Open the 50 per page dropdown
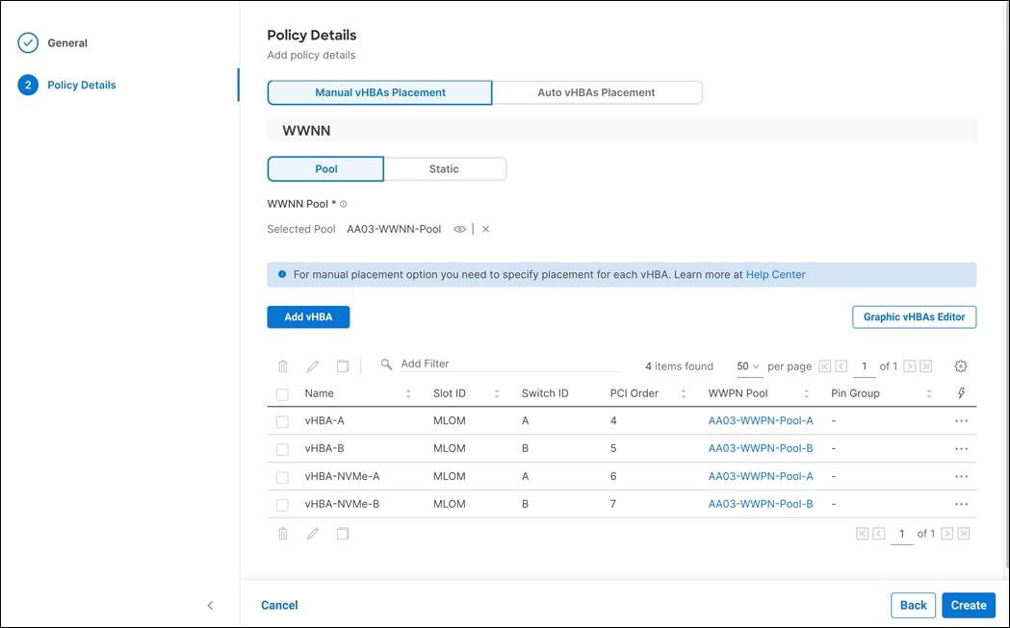1010x628 pixels. pos(747,366)
